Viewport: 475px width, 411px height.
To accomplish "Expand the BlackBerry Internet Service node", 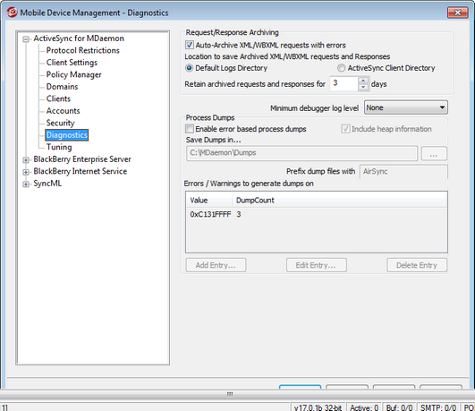I will pyautogui.click(x=26, y=172).
